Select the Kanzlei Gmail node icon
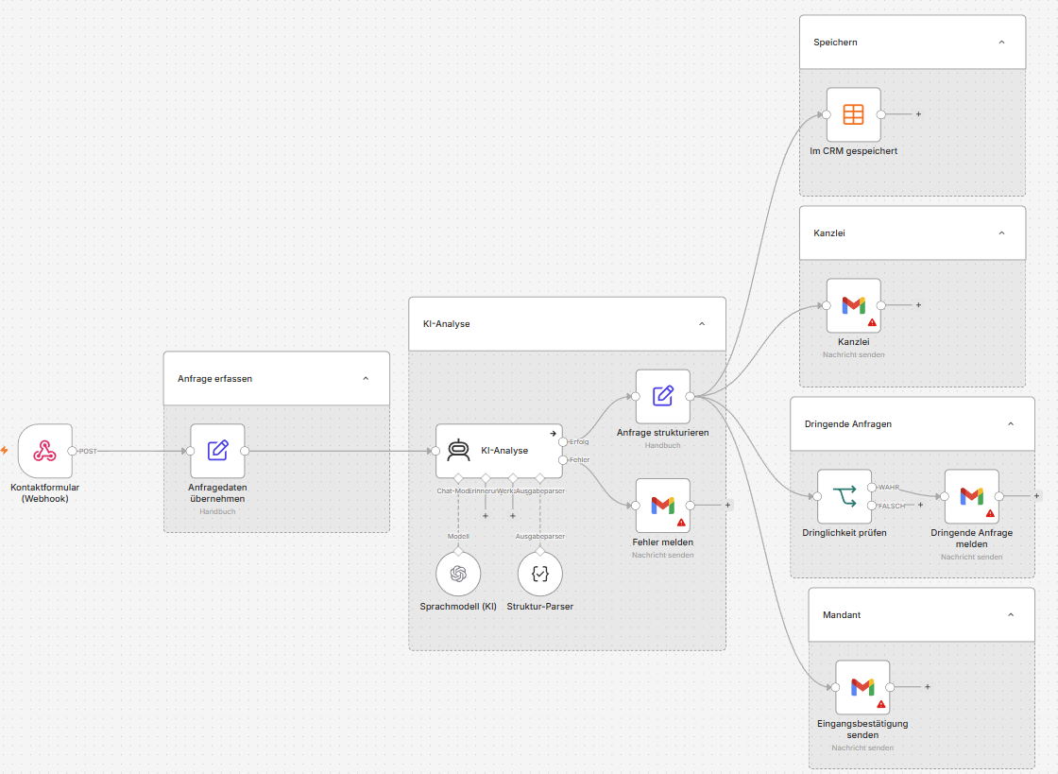The image size is (1058, 774). coord(854,305)
